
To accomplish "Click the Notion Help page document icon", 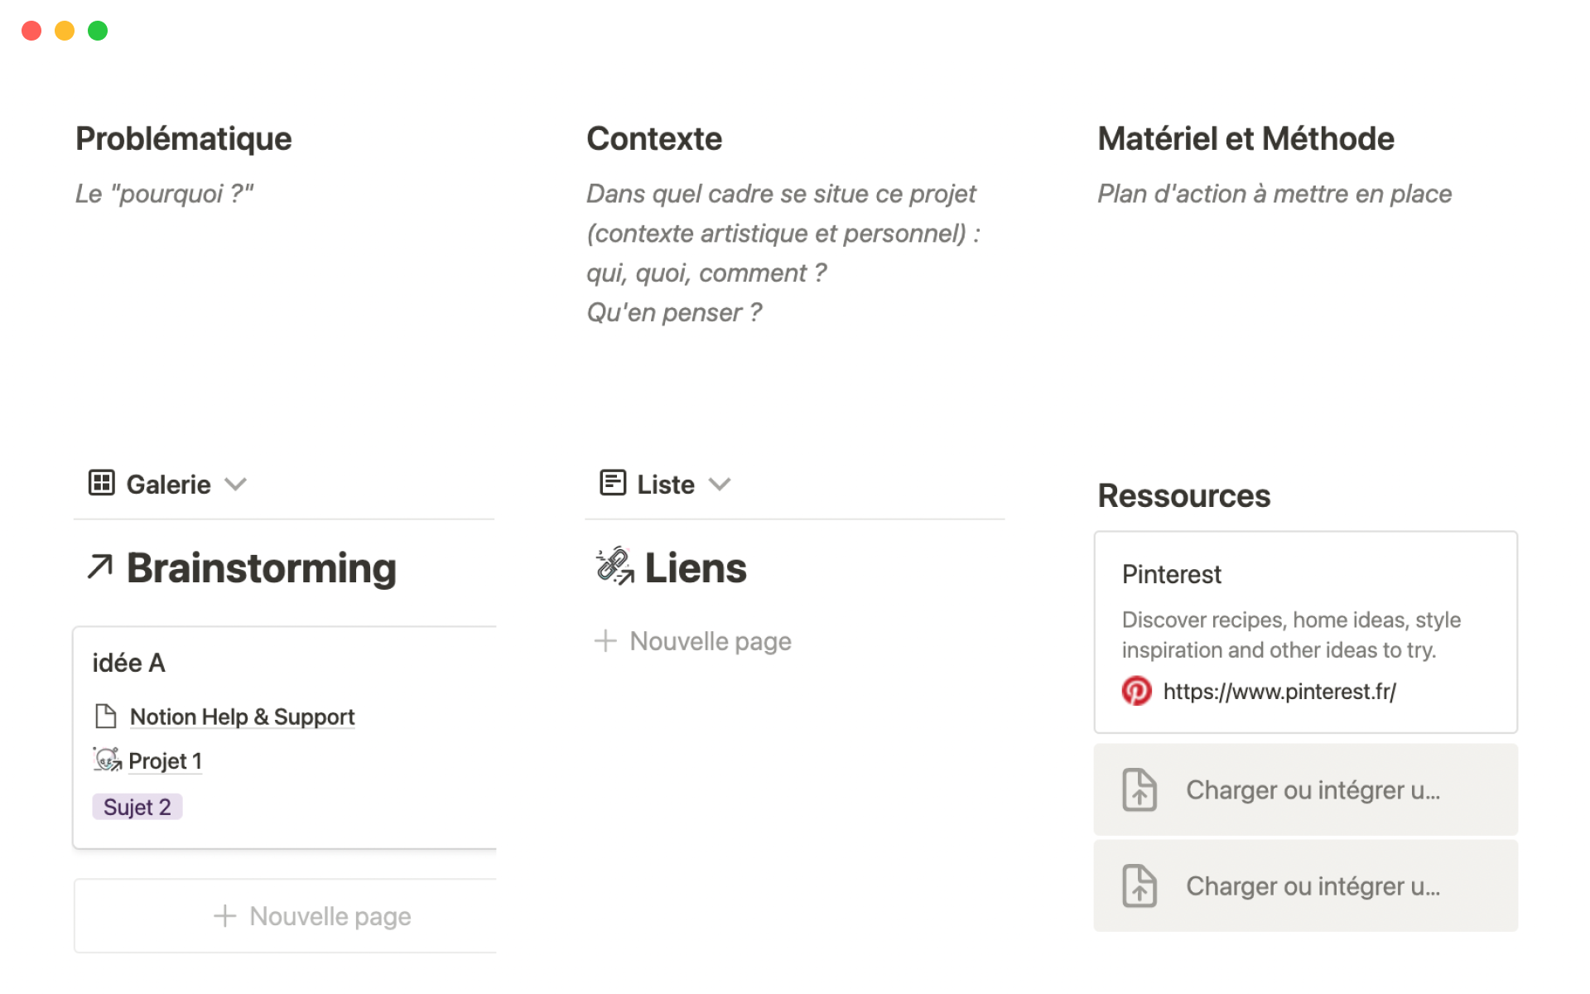I will click(x=106, y=717).
